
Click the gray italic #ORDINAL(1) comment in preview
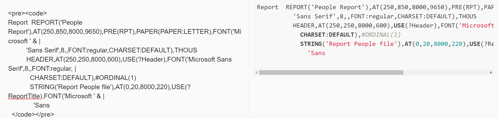pos(381,35)
